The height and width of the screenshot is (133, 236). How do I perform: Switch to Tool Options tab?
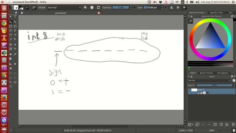(223, 73)
